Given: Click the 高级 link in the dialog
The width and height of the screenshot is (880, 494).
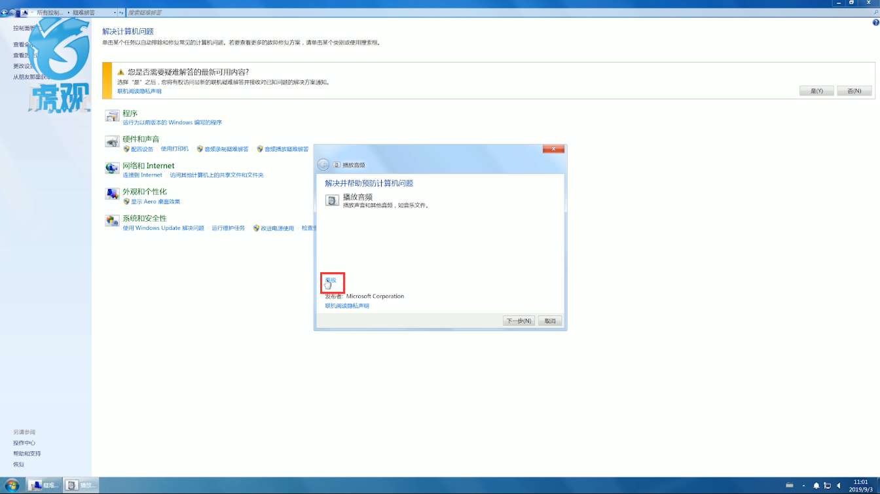Looking at the screenshot, I should pyautogui.click(x=331, y=280).
